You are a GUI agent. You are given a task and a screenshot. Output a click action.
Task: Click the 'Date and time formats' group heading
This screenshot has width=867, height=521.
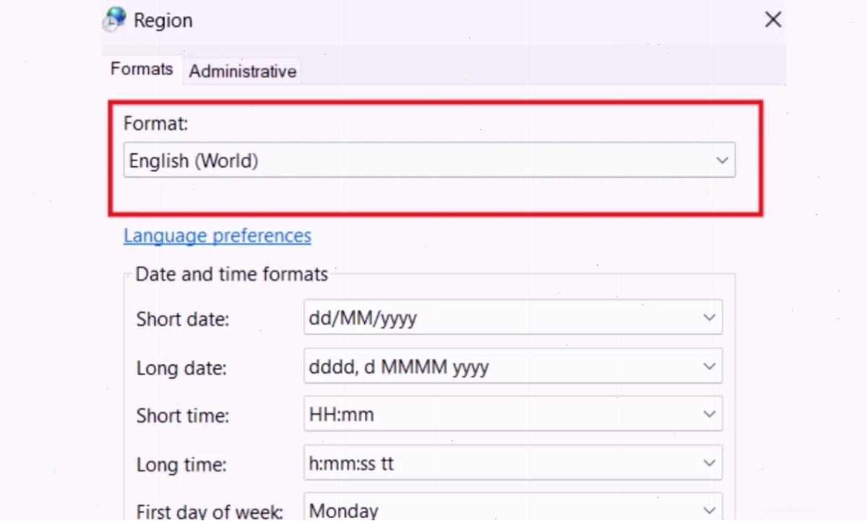(232, 275)
